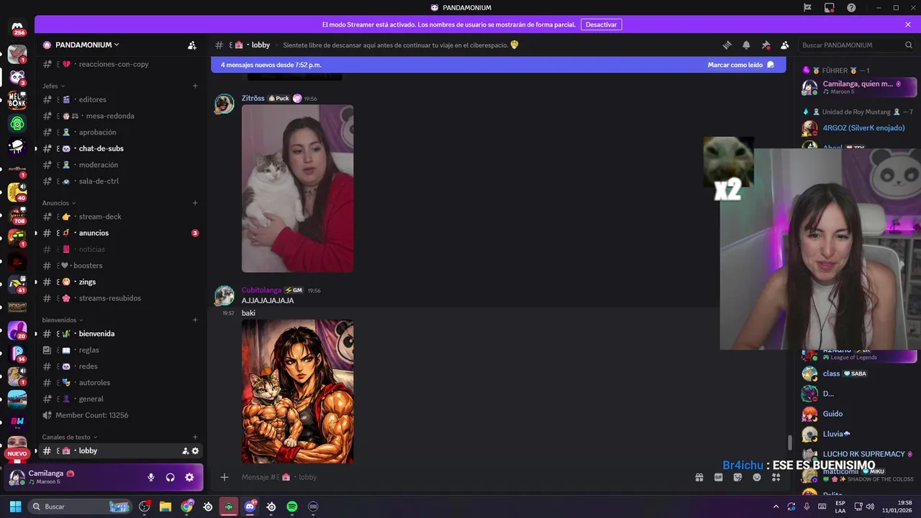The width and height of the screenshot is (921, 518).
Task: Open the sticker picker
Action: (x=738, y=477)
